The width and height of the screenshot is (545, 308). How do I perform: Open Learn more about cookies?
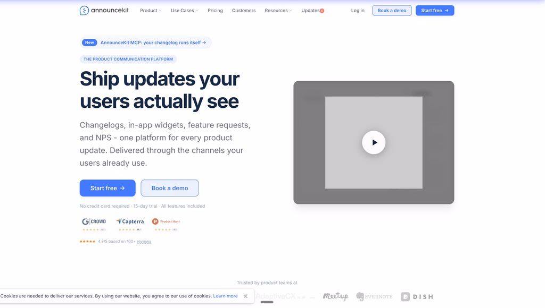click(225, 296)
